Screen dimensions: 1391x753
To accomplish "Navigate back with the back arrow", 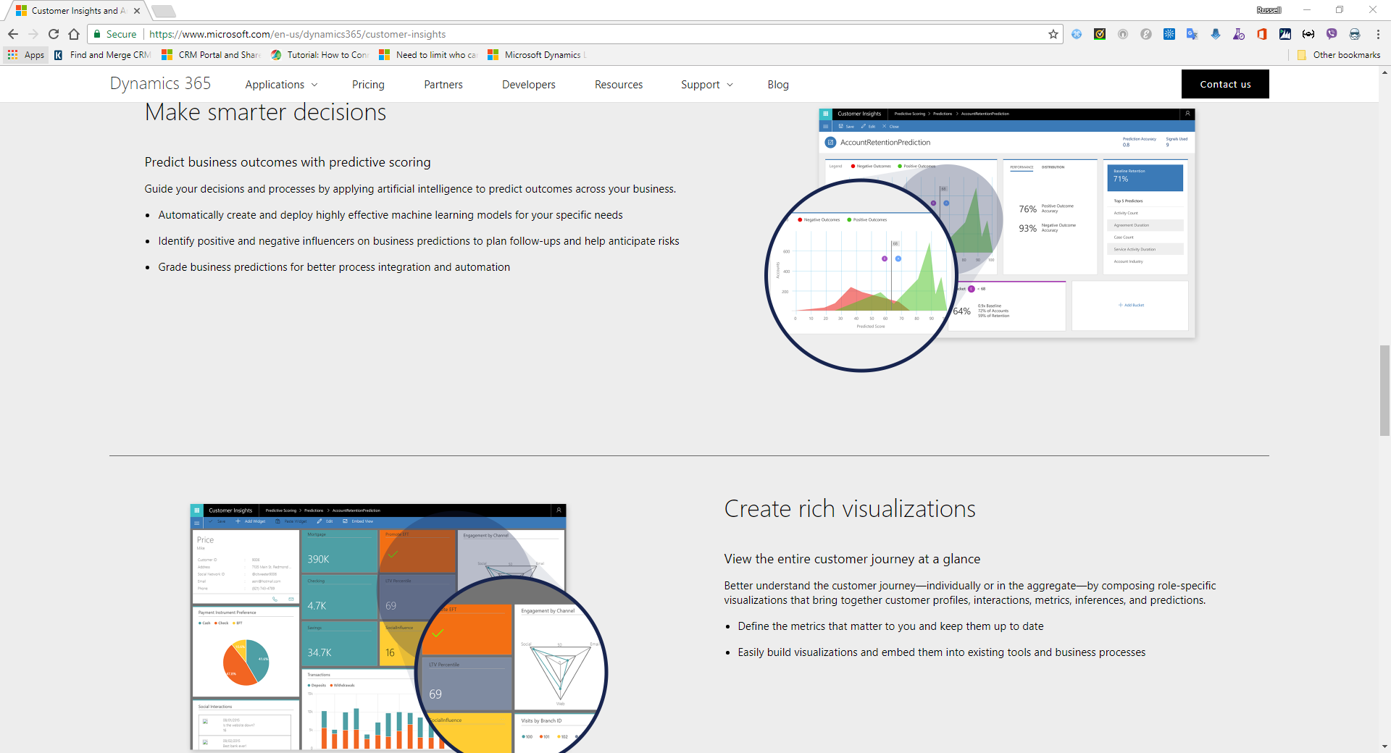I will point(13,34).
